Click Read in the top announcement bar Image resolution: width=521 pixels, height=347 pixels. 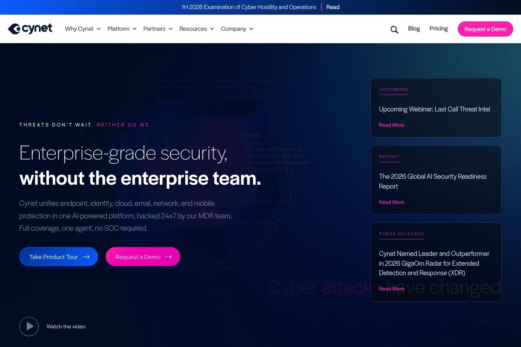[333, 7]
